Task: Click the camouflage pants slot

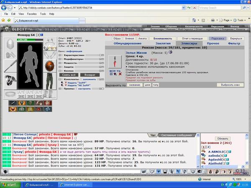Action: click(50, 81)
